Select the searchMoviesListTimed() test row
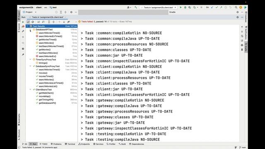265x149 pixels. (52, 83)
